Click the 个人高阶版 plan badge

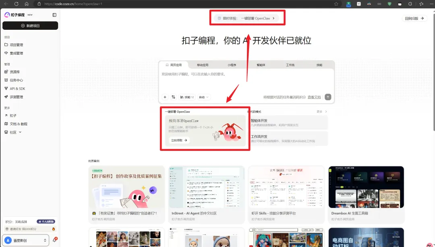[x=46, y=222]
